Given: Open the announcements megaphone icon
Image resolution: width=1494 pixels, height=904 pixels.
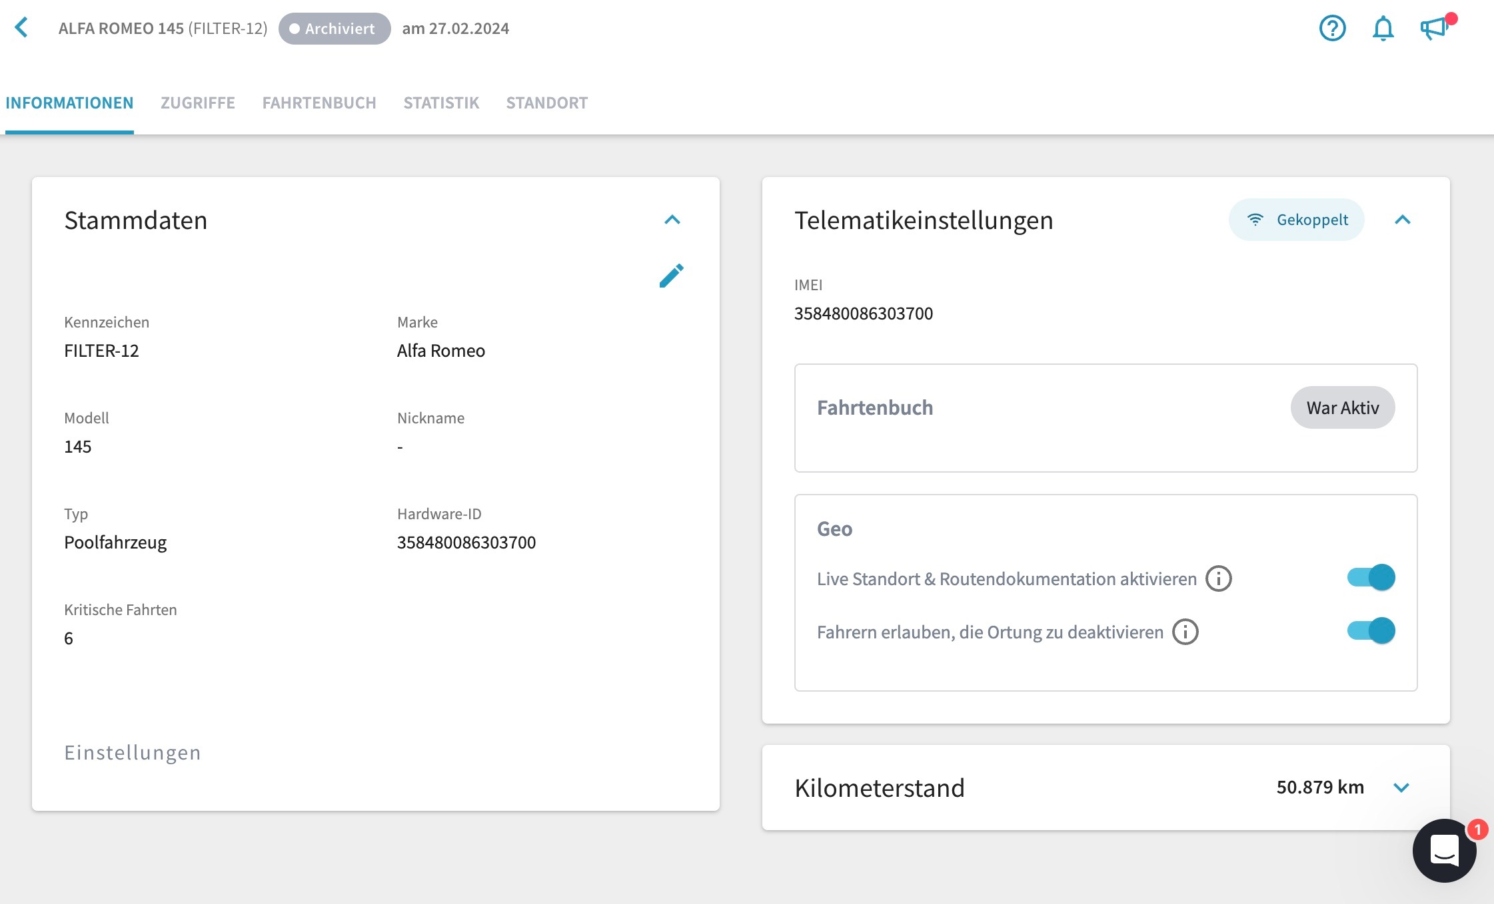Looking at the screenshot, I should tap(1433, 28).
